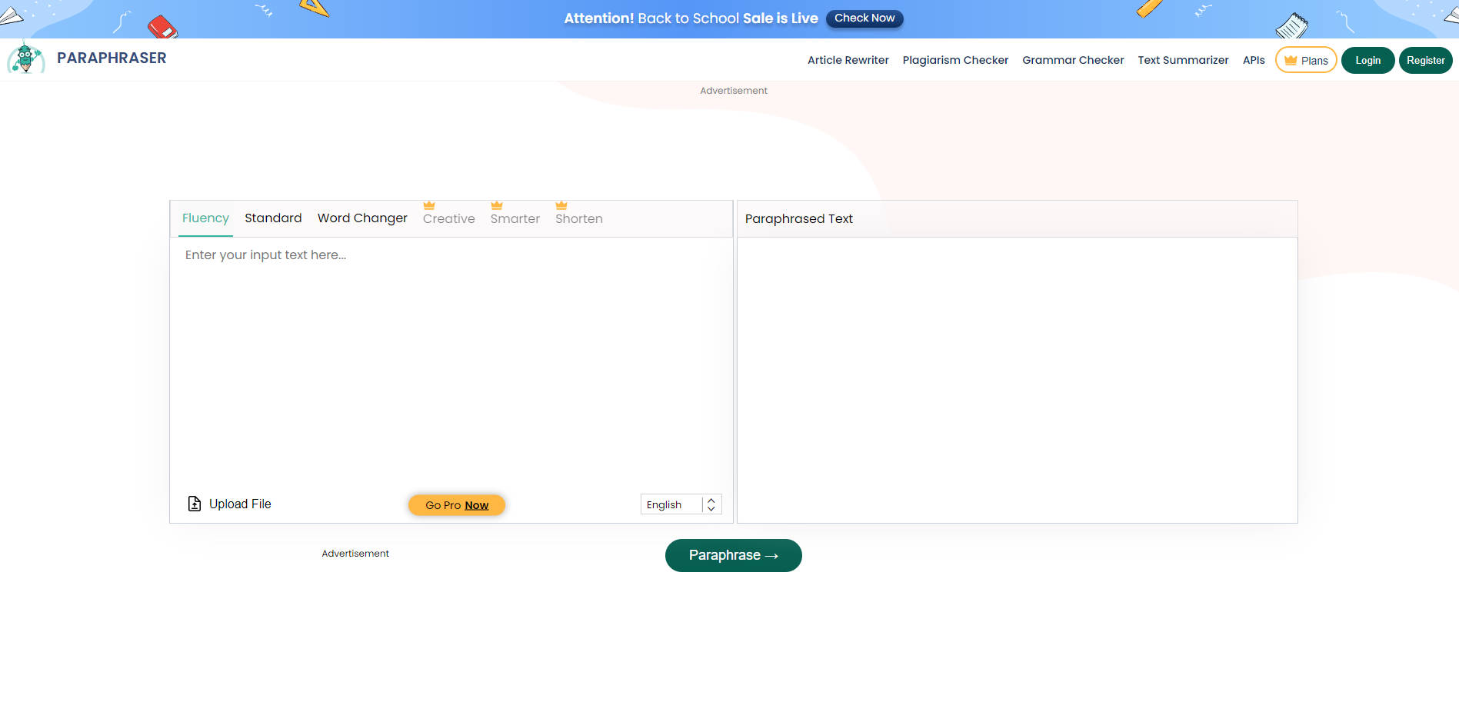Select the Creative premium mode tab
Image resolution: width=1459 pixels, height=712 pixels.
449,219
